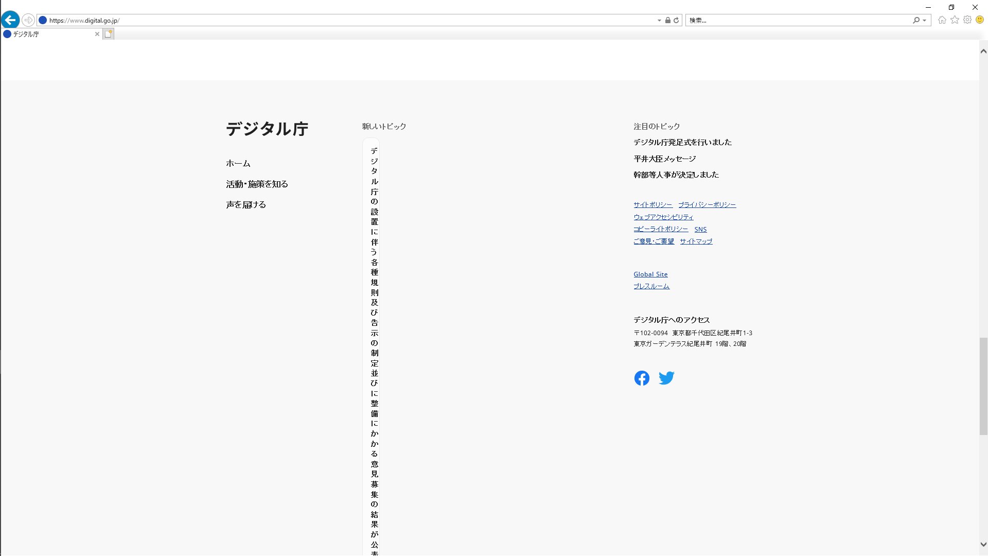This screenshot has height=556, width=988.
Task: Open a new tab button
Action: click(108, 34)
